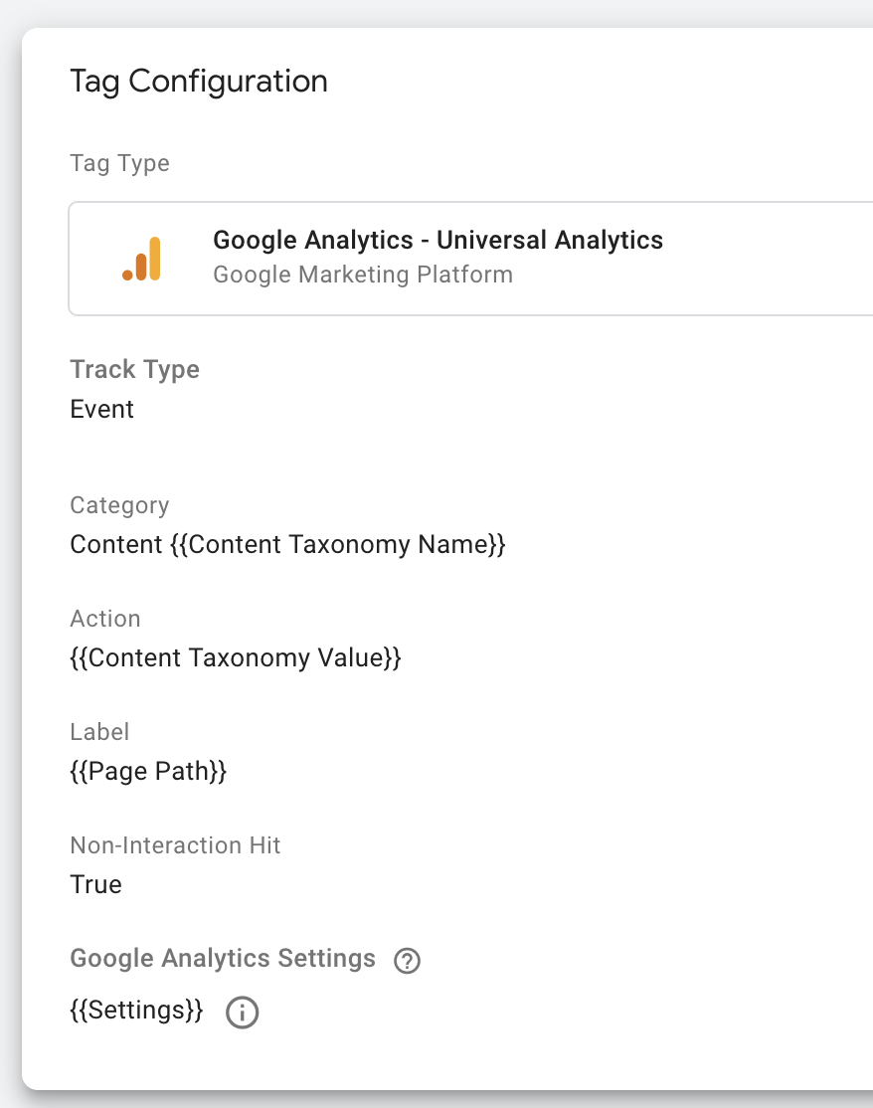This screenshot has width=873, height=1108.
Task: Click the True non-interaction hit value
Action: click(x=96, y=885)
